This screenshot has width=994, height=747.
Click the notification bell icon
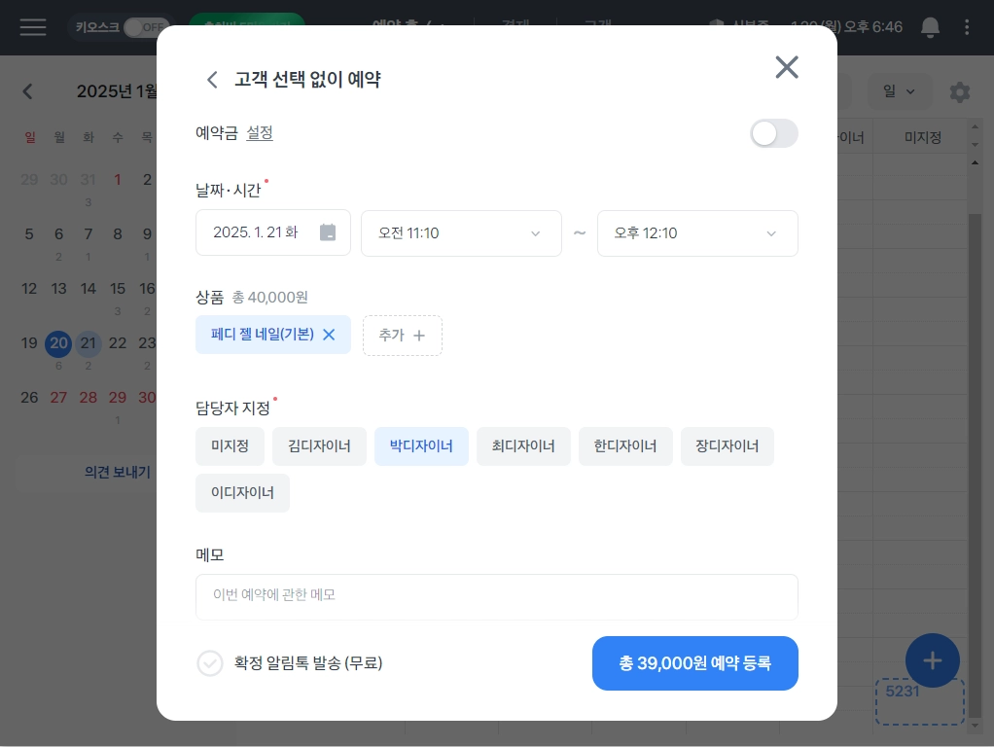pyautogui.click(x=930, y=27)
